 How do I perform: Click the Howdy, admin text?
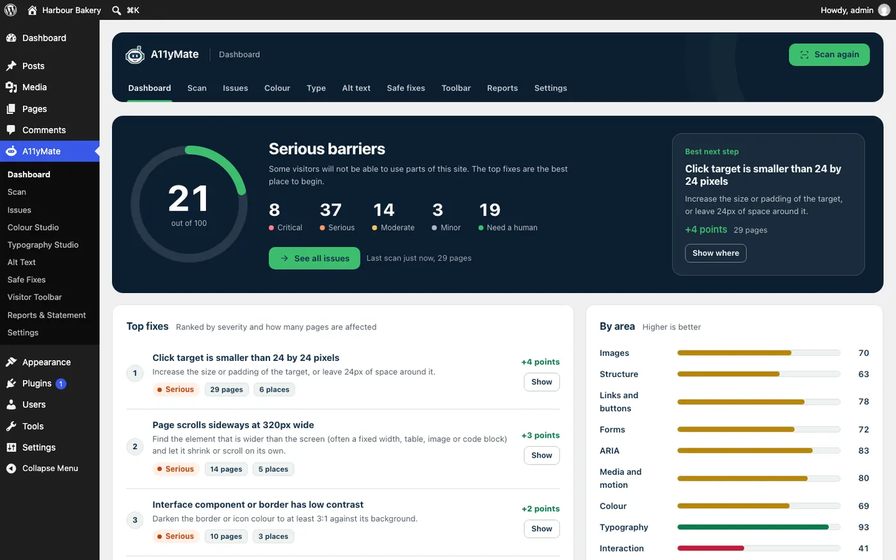coord(847,10)
